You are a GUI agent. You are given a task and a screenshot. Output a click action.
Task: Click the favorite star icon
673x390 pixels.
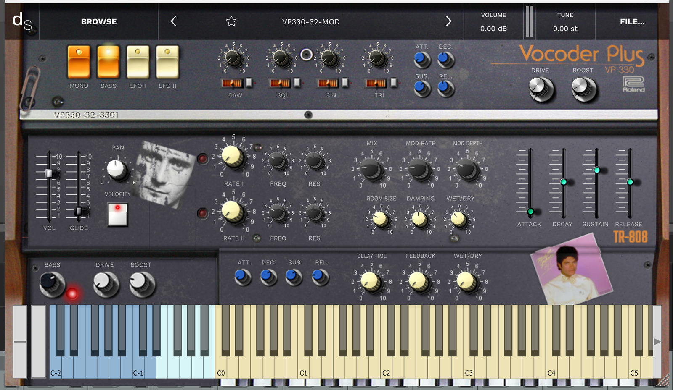231,21
